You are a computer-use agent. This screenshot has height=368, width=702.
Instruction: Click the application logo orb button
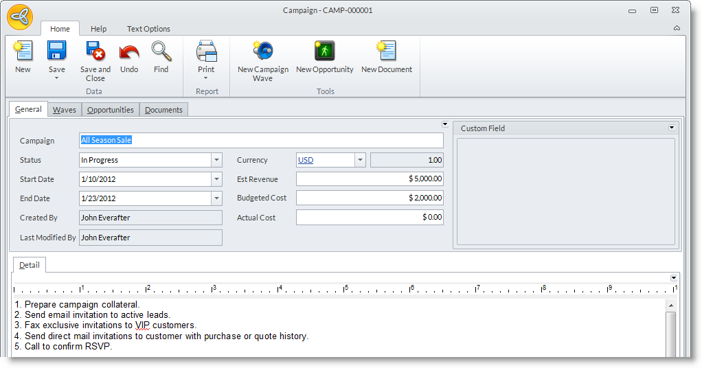[x=20, y=17]
